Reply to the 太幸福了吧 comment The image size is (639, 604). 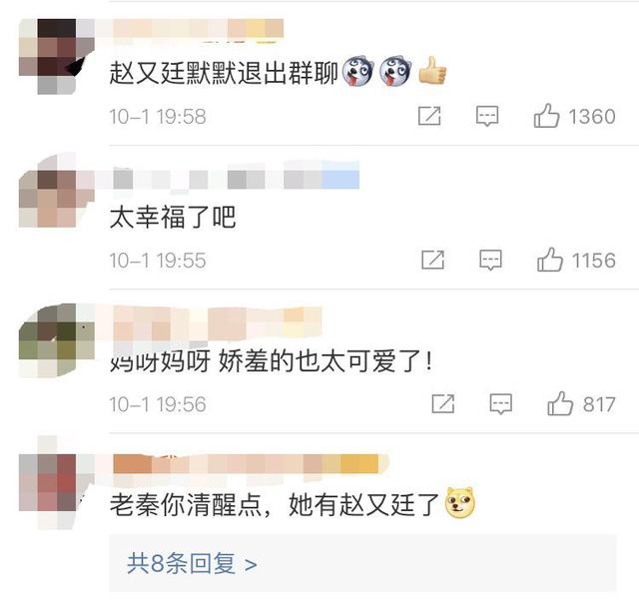point(490,261)
